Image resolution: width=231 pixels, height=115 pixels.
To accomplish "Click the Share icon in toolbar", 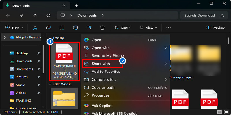I will click(89, 28).
